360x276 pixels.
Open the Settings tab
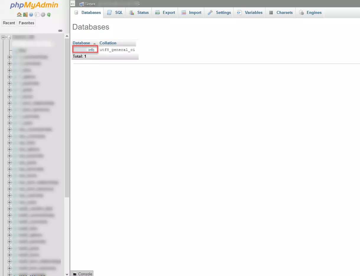219,13
